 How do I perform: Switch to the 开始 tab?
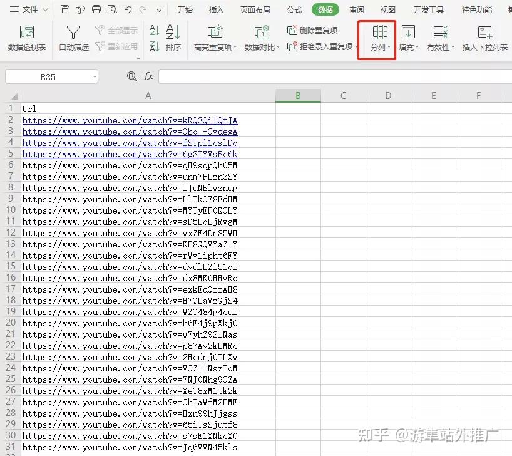pyautogui.click(x=185, y=10)
